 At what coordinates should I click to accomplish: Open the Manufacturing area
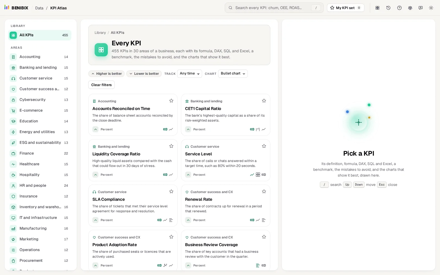(40, 229)
